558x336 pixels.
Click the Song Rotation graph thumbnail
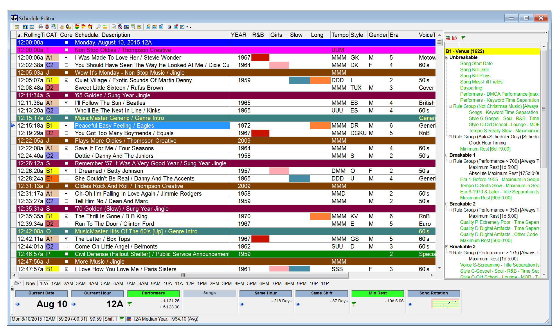point(445,303)
